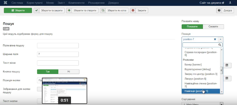This screenshot has height=105, width=237.
Task: Click Зберегти як копію button
Action: click(114, 10)
